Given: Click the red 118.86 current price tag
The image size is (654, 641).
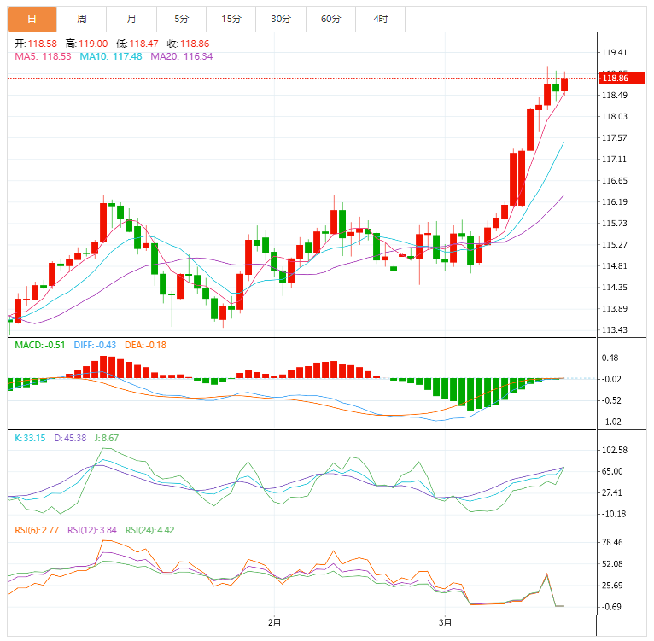Looking at the screenshot, I should pyautogui.click(x=615, y=78).
